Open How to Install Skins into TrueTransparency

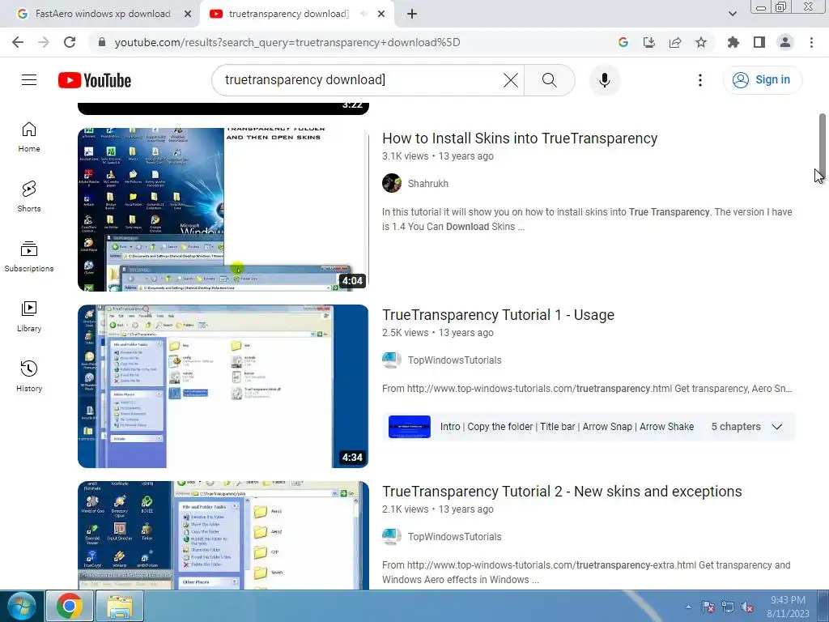click(520, 138)
